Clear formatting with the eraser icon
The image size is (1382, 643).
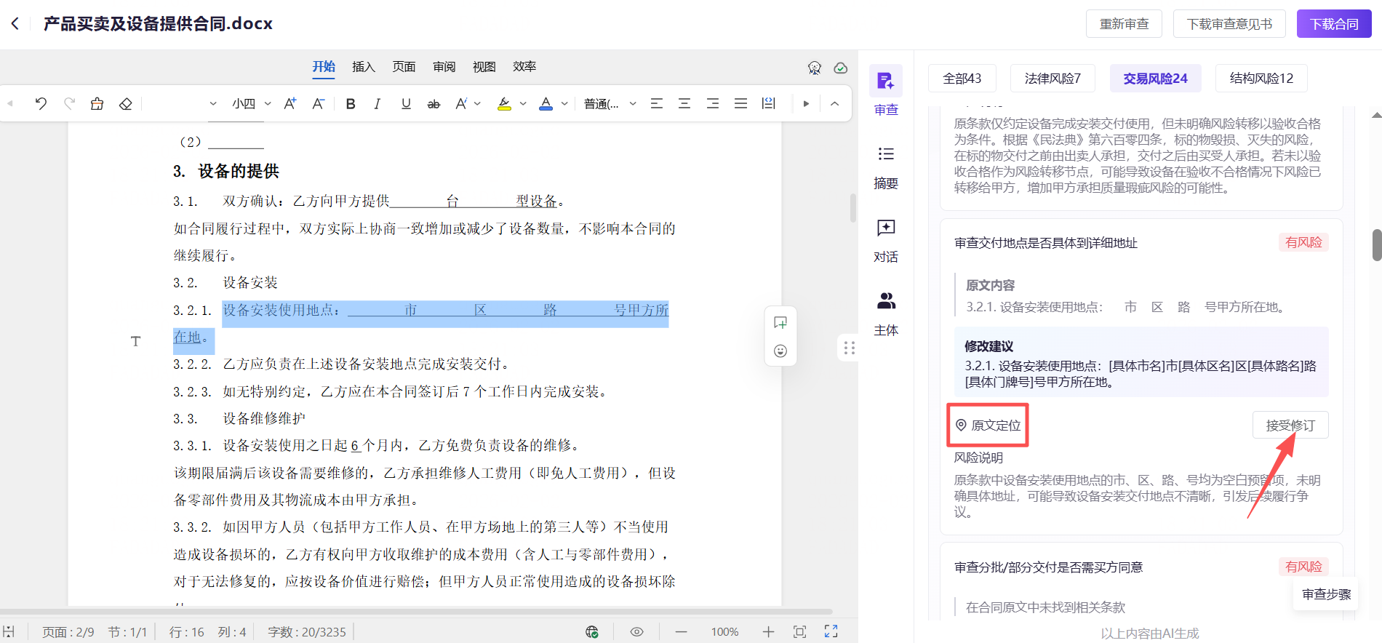click(125, 104)
